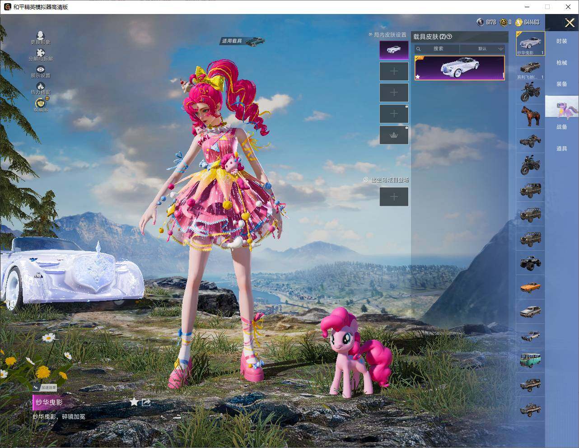Image resolution: width=579 pixels, height=448 pixels.
Task: Click the locked crown skin slot
Action: (394, 135)
